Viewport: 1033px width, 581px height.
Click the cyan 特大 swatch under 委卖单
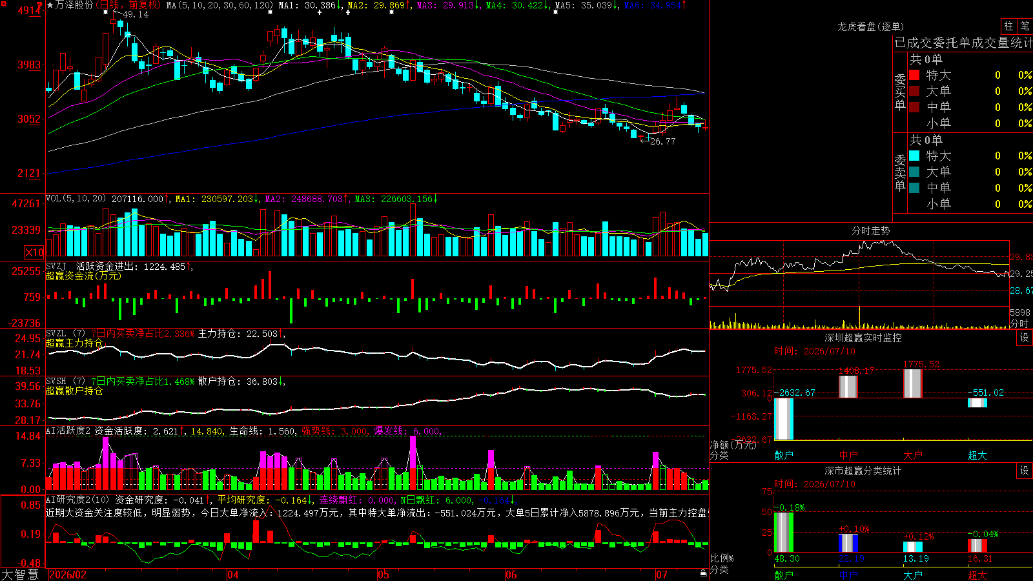click(914, 156)
